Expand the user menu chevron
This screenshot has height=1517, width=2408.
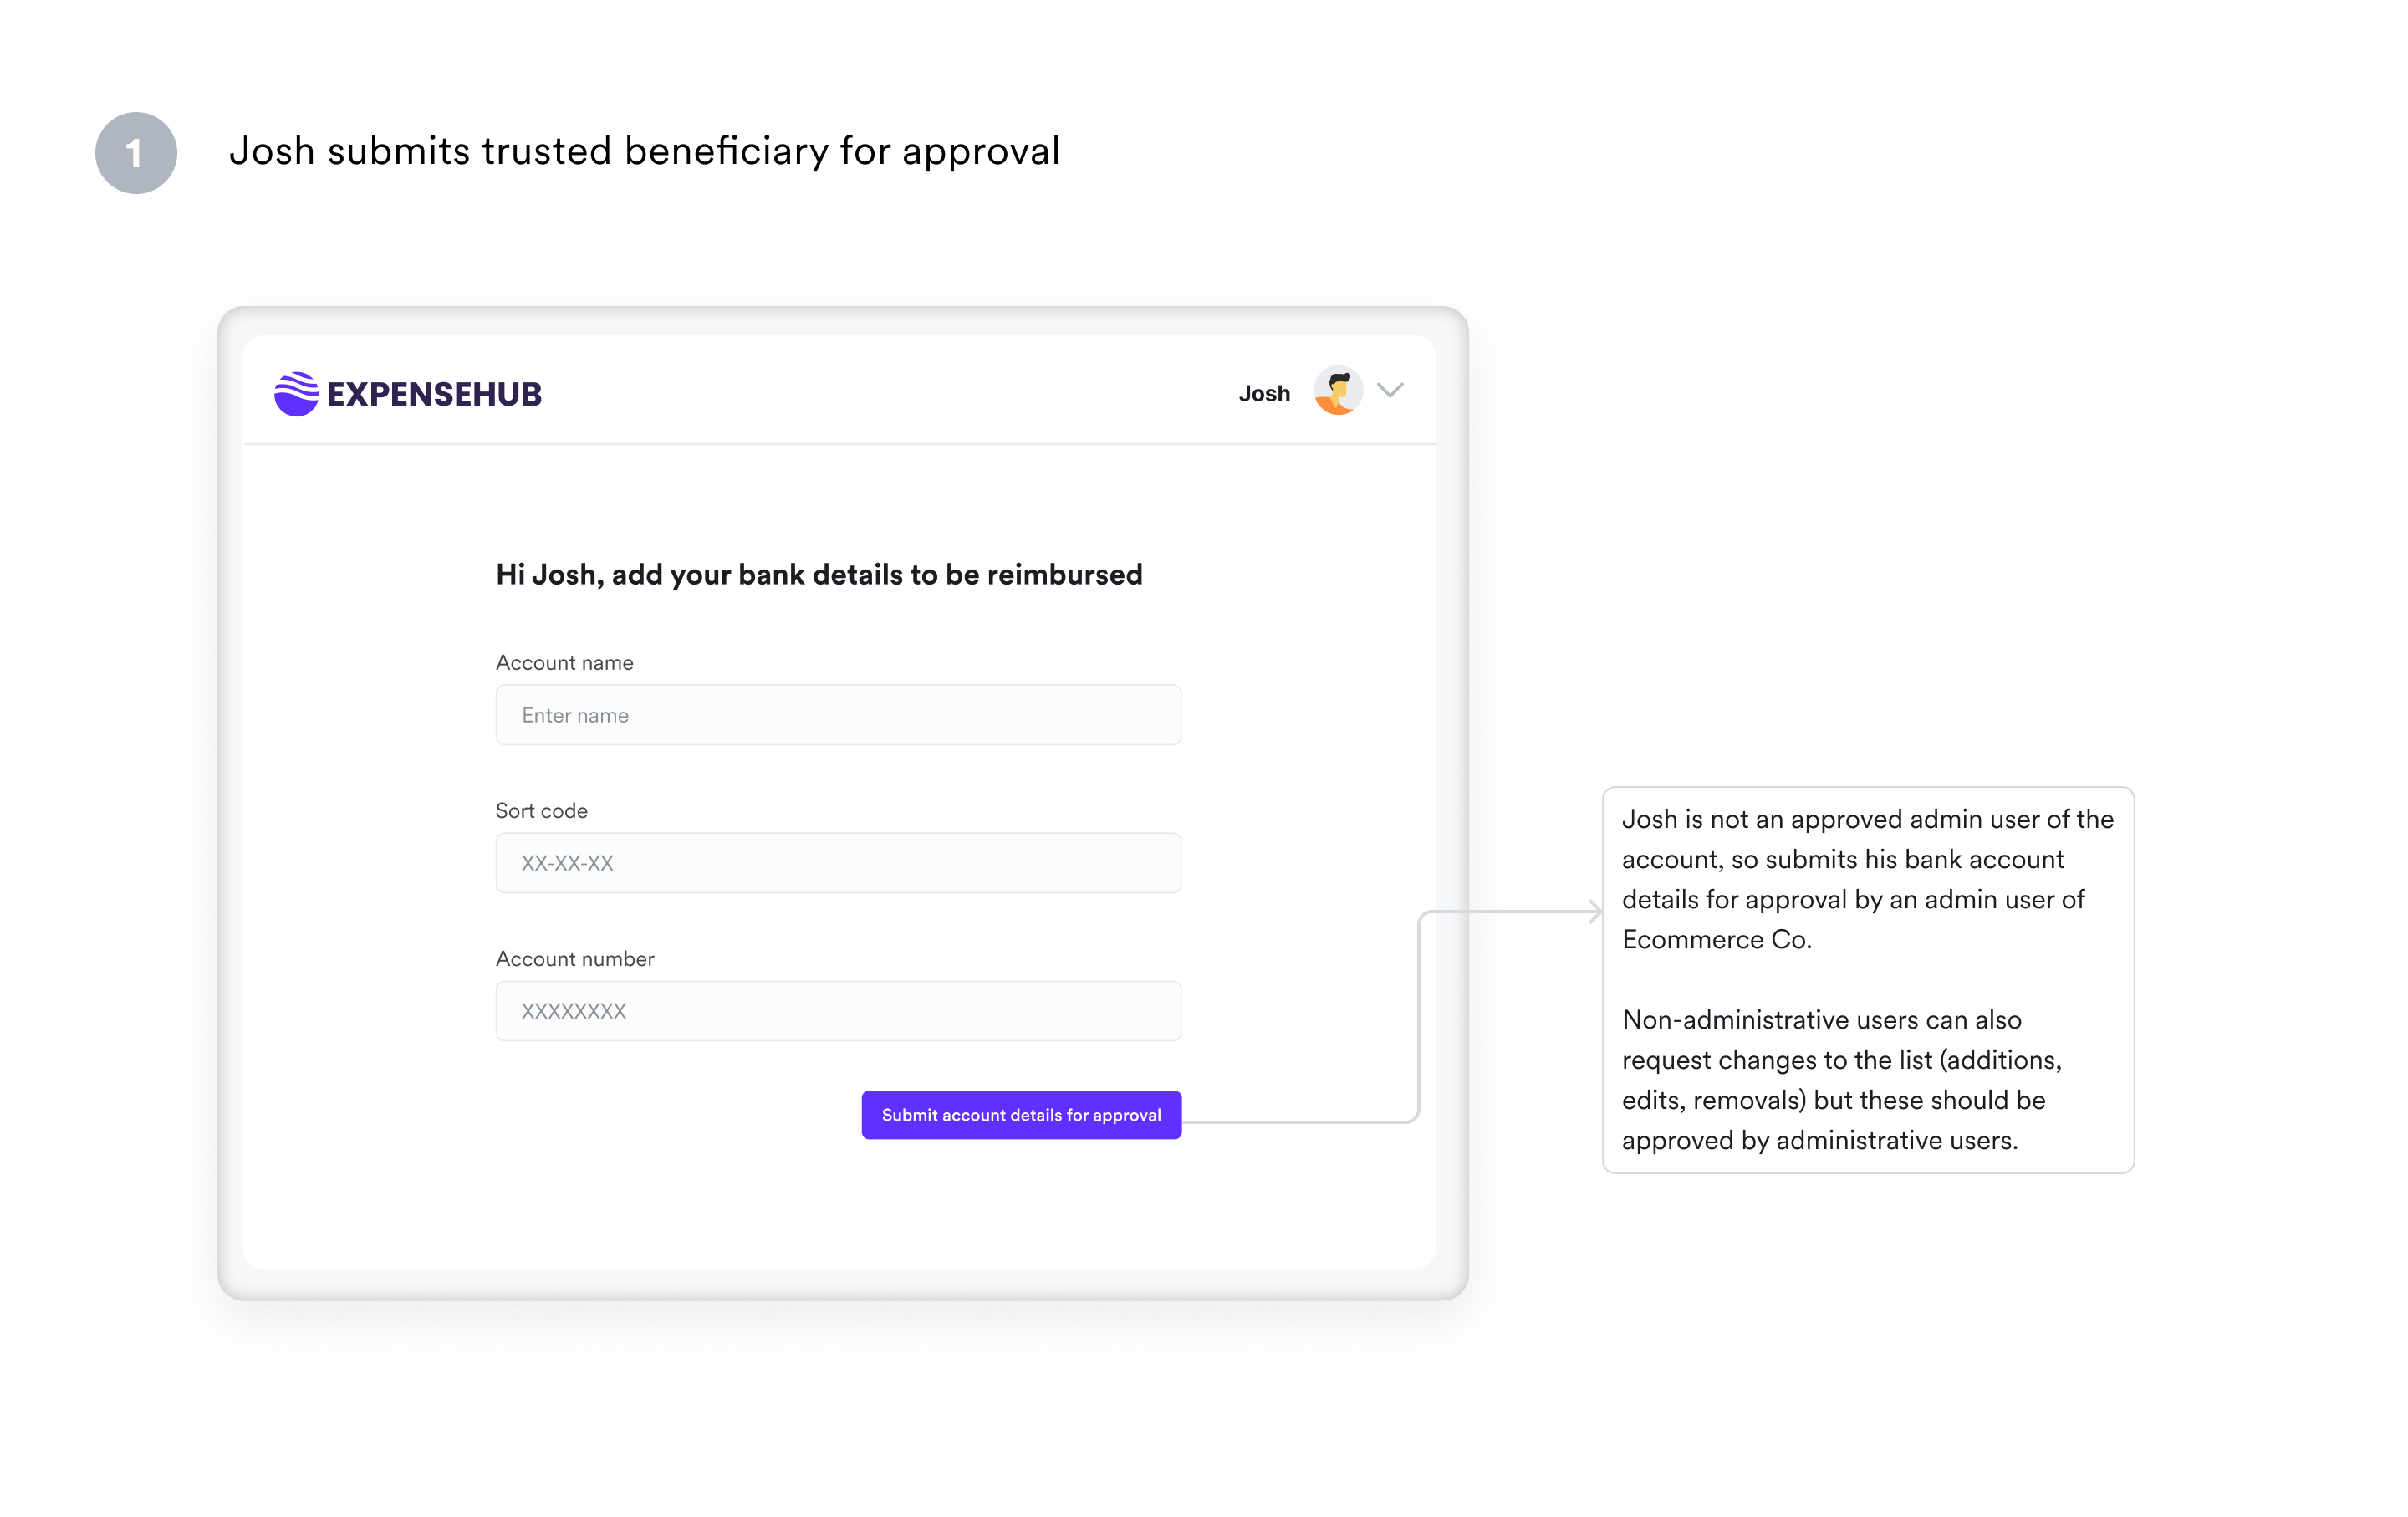point(1390,390)
